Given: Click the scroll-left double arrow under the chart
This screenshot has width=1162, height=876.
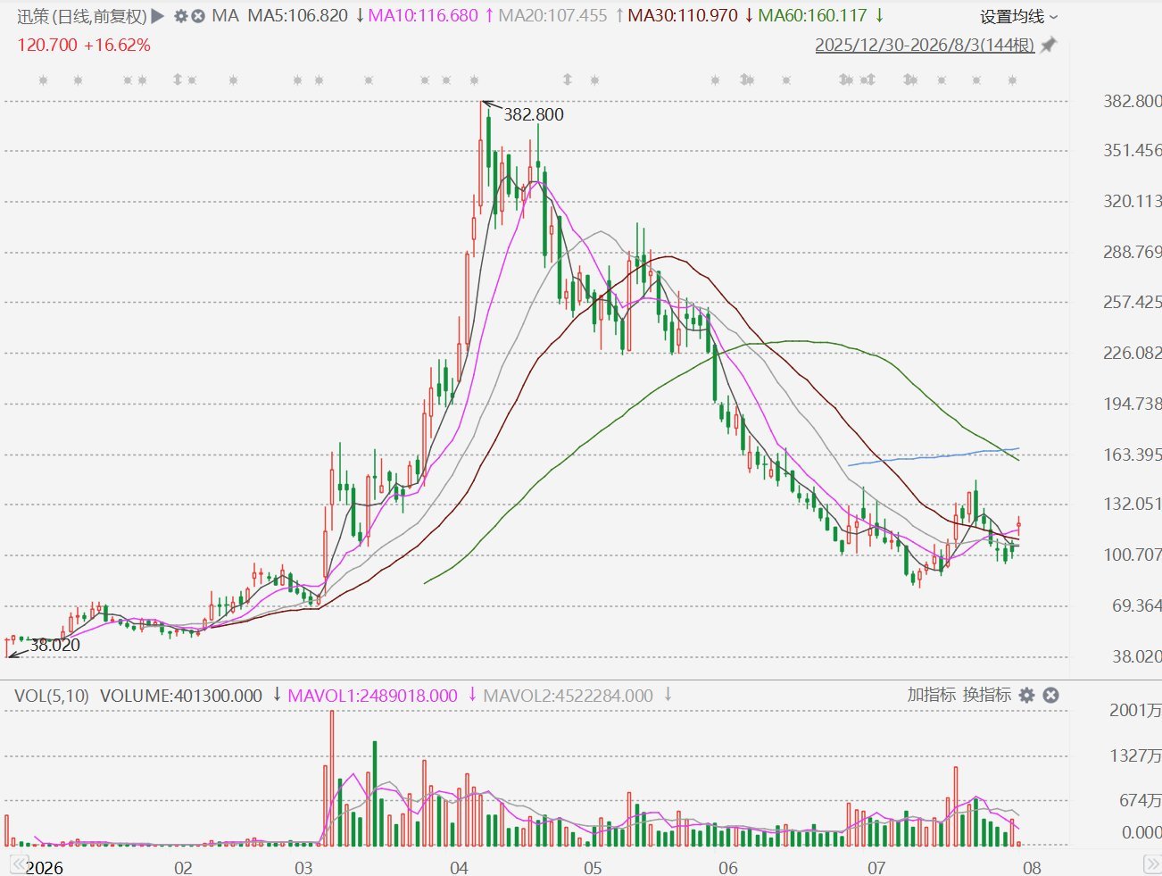Looking at the screenshot, I should [x=18, y=863].
